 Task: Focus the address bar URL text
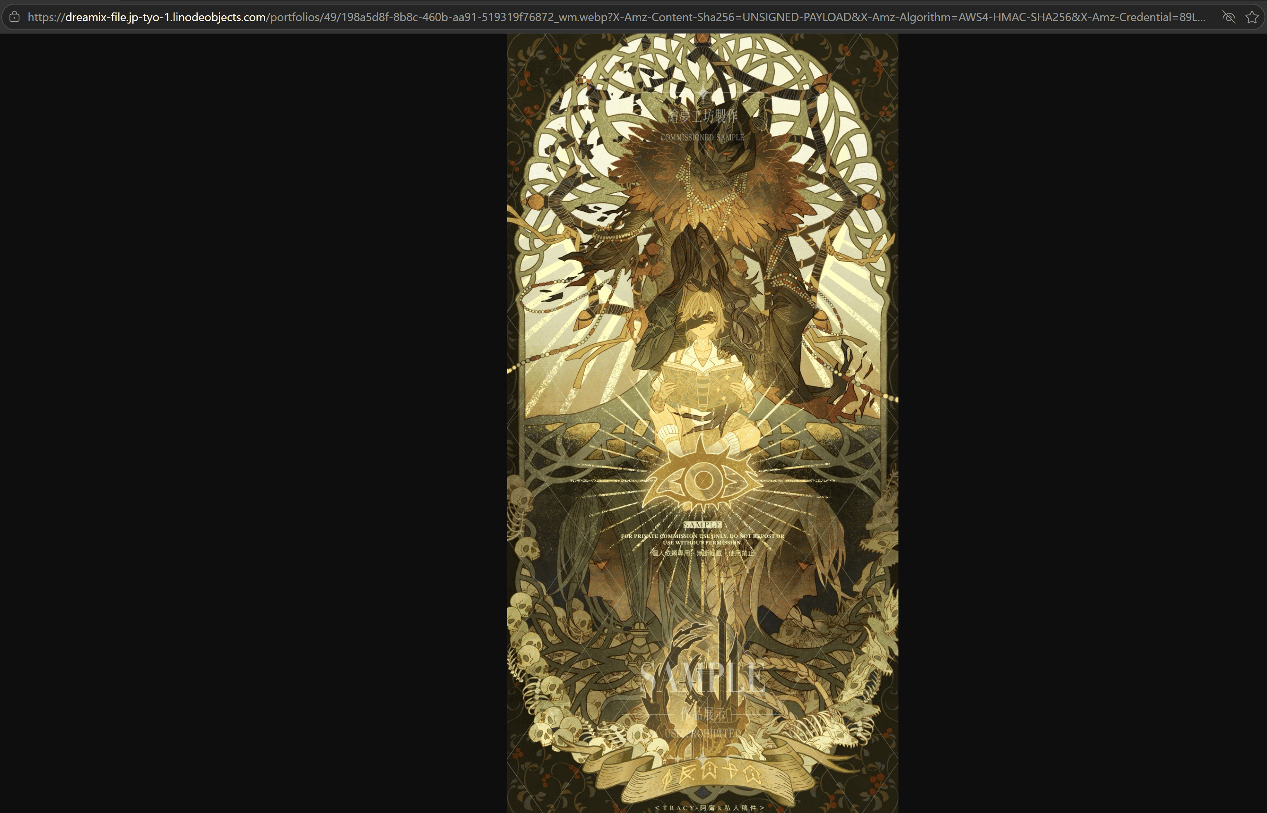616,17
